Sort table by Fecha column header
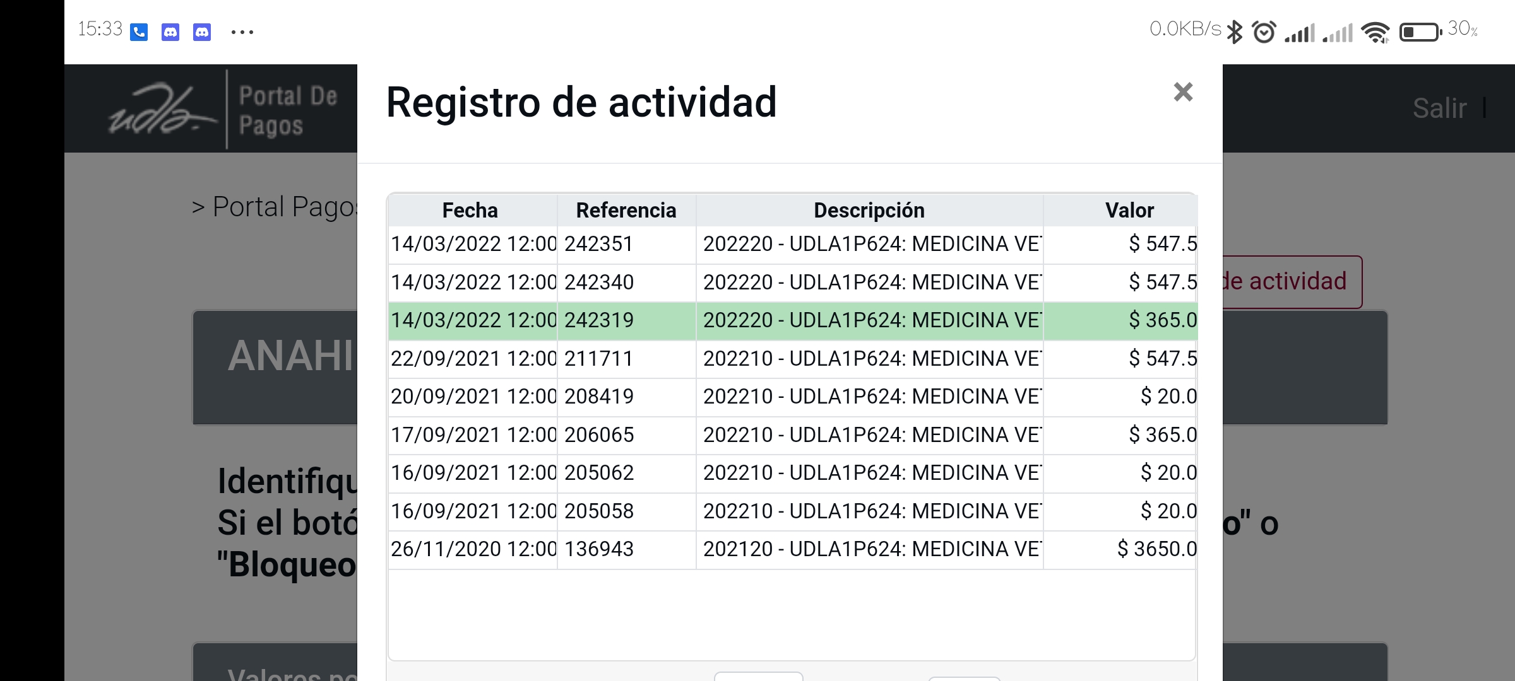This screenshot has width=1515, height=681. click(x=470, y=210)
